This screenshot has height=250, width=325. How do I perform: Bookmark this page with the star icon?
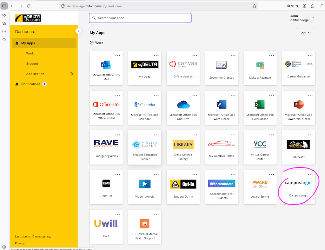[x=255, y=6]
